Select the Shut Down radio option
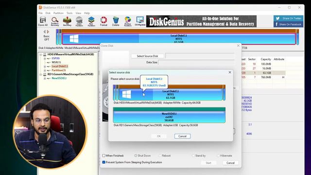This screenshot has width=311, height=175. click(136, 156)
